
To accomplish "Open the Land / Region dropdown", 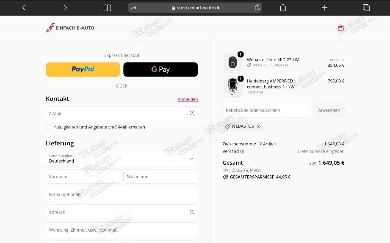I will [122, 158].
